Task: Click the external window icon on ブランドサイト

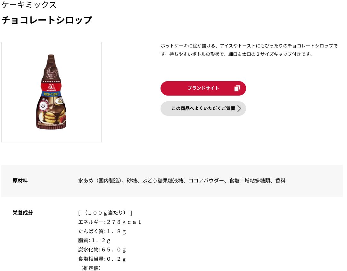Action: [x=237, y=88]
